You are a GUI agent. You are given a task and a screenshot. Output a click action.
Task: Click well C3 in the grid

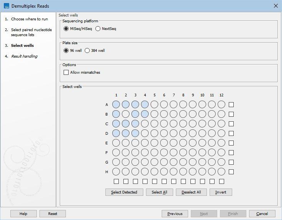135,124
